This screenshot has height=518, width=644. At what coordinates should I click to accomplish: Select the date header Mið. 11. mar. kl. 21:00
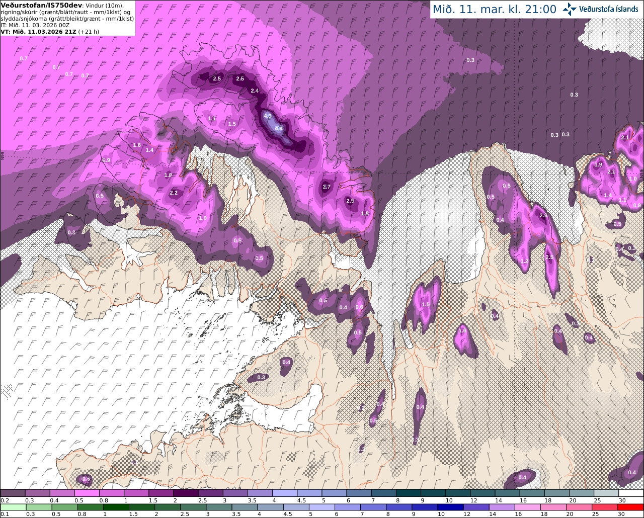click(x=495, y=9)
